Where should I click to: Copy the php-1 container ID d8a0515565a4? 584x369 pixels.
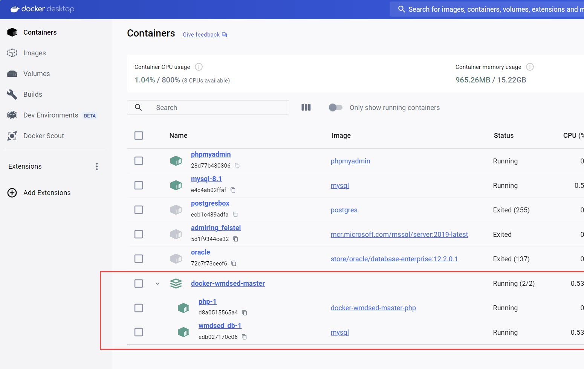click(245, 313)
